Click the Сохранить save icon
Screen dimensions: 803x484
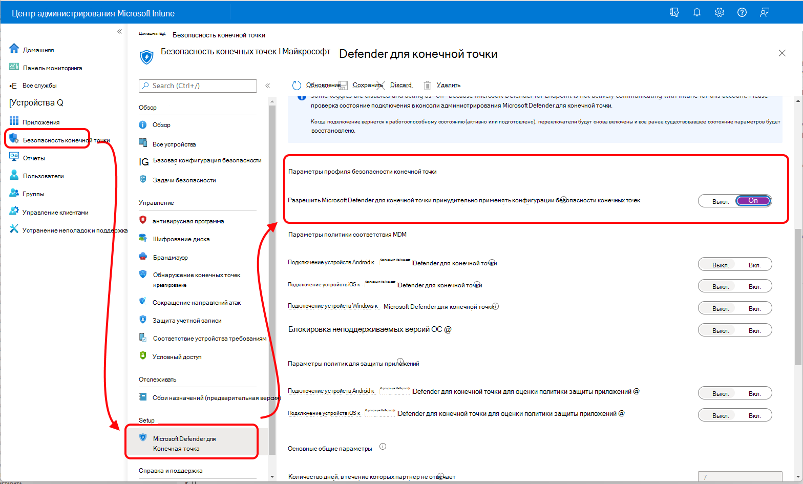point(344,86)
